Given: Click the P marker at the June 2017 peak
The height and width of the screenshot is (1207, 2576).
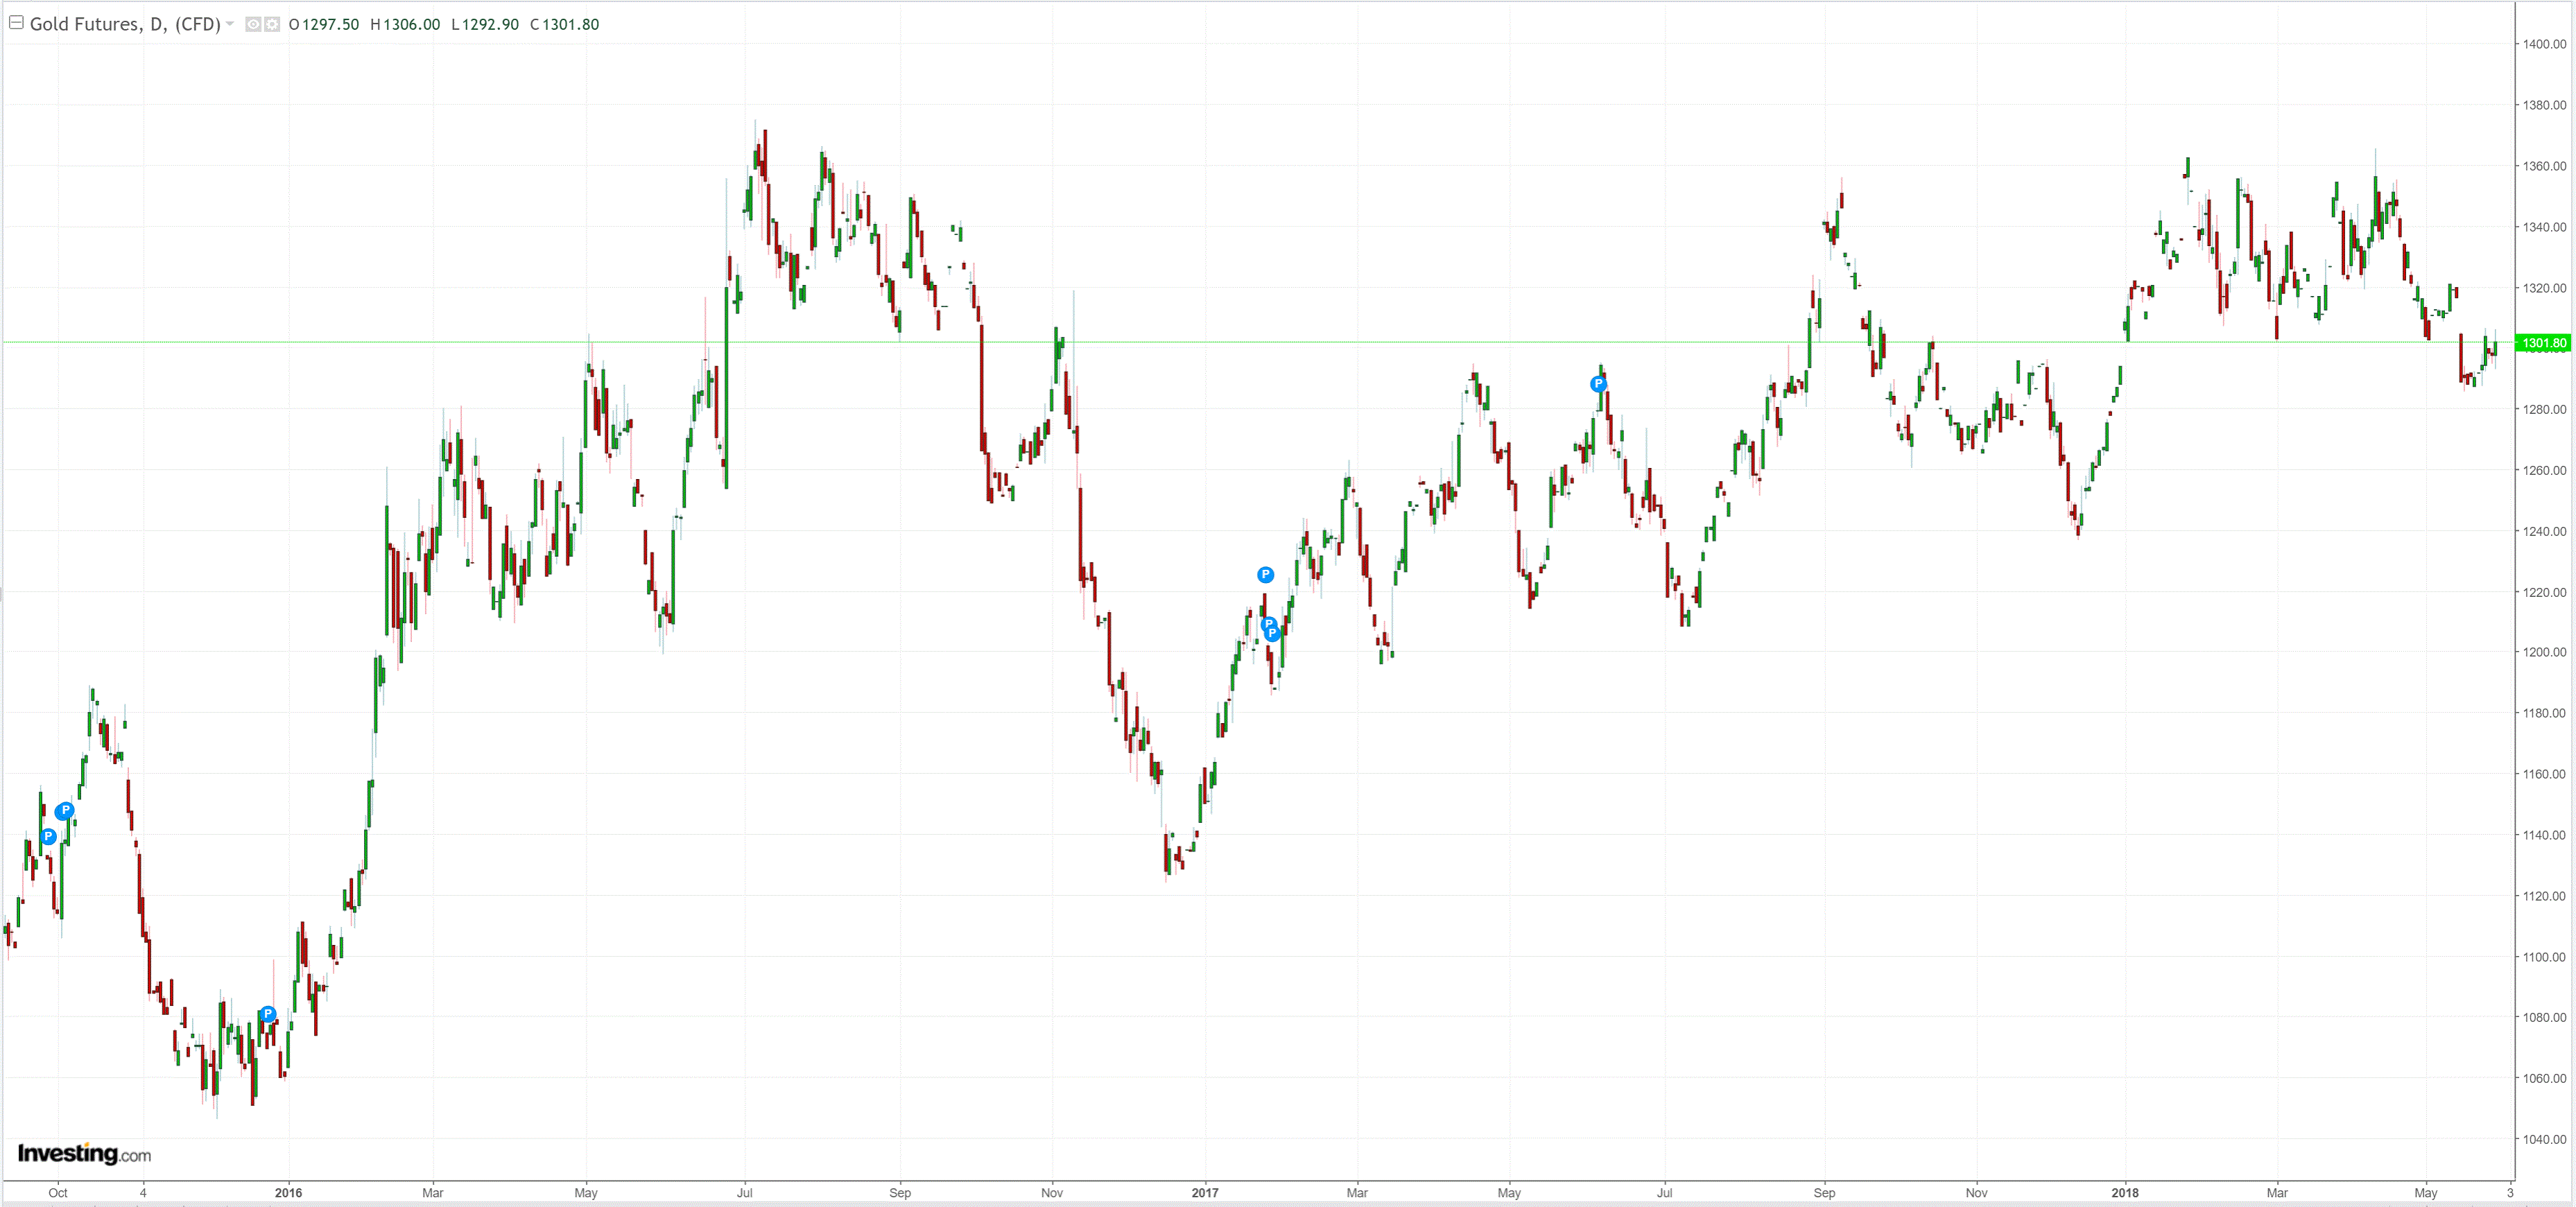Looking at the screenshot, I should point(1598,383).
